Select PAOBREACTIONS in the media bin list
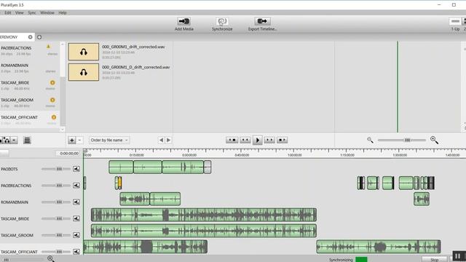The width and height of the screenshot is (466, 262). pos(30,50)
